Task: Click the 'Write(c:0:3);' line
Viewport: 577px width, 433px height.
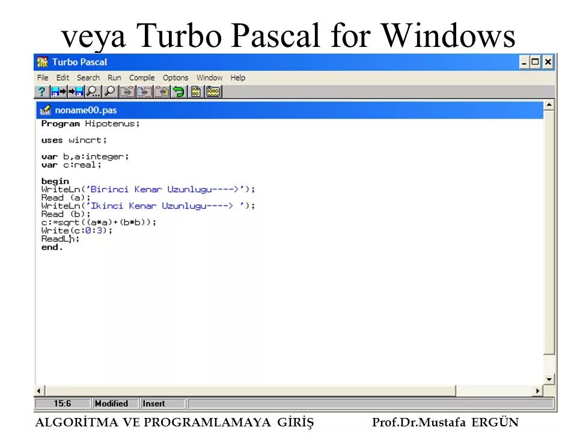Action: pyautogui.click(x=77, y=230)
